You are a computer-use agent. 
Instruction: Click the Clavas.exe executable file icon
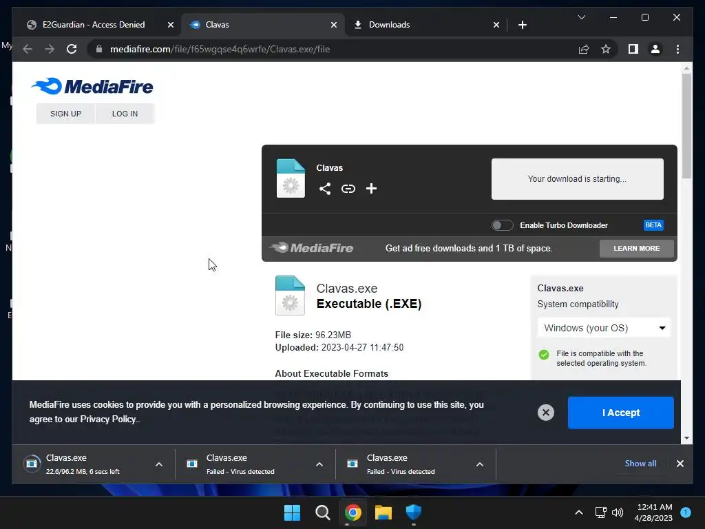290,295
